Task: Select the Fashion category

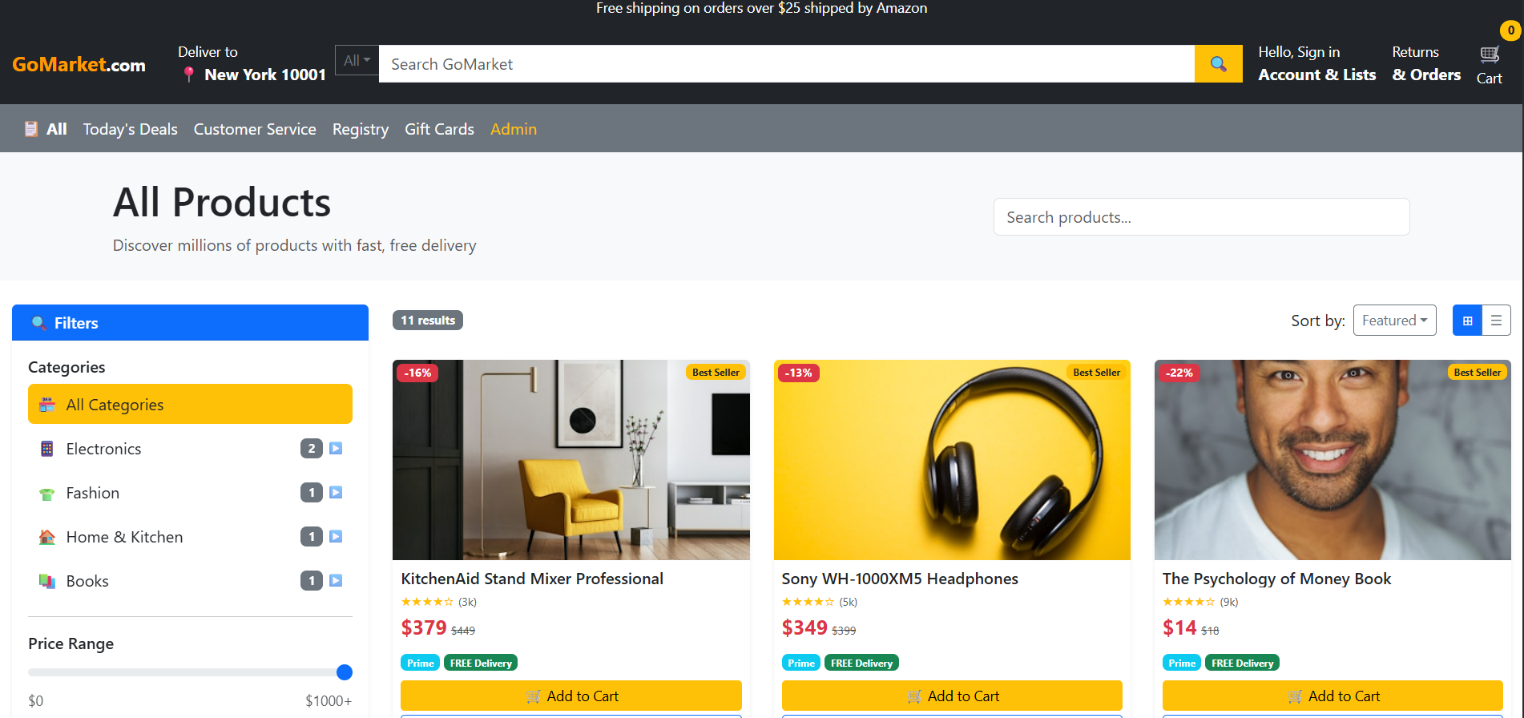Action: [190, 493]
